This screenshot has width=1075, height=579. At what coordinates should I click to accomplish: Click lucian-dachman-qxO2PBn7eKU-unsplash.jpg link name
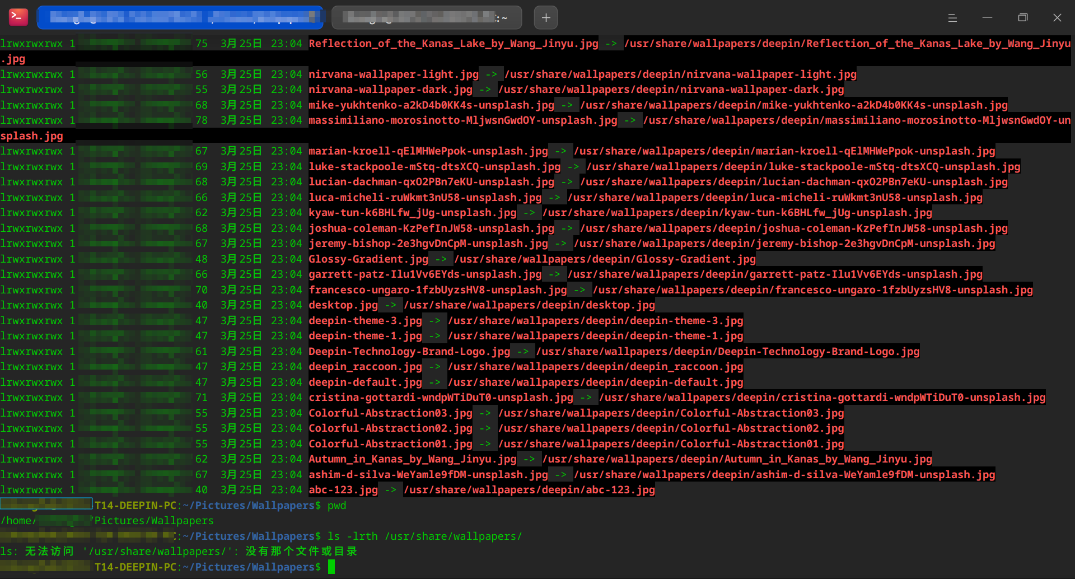431,182
